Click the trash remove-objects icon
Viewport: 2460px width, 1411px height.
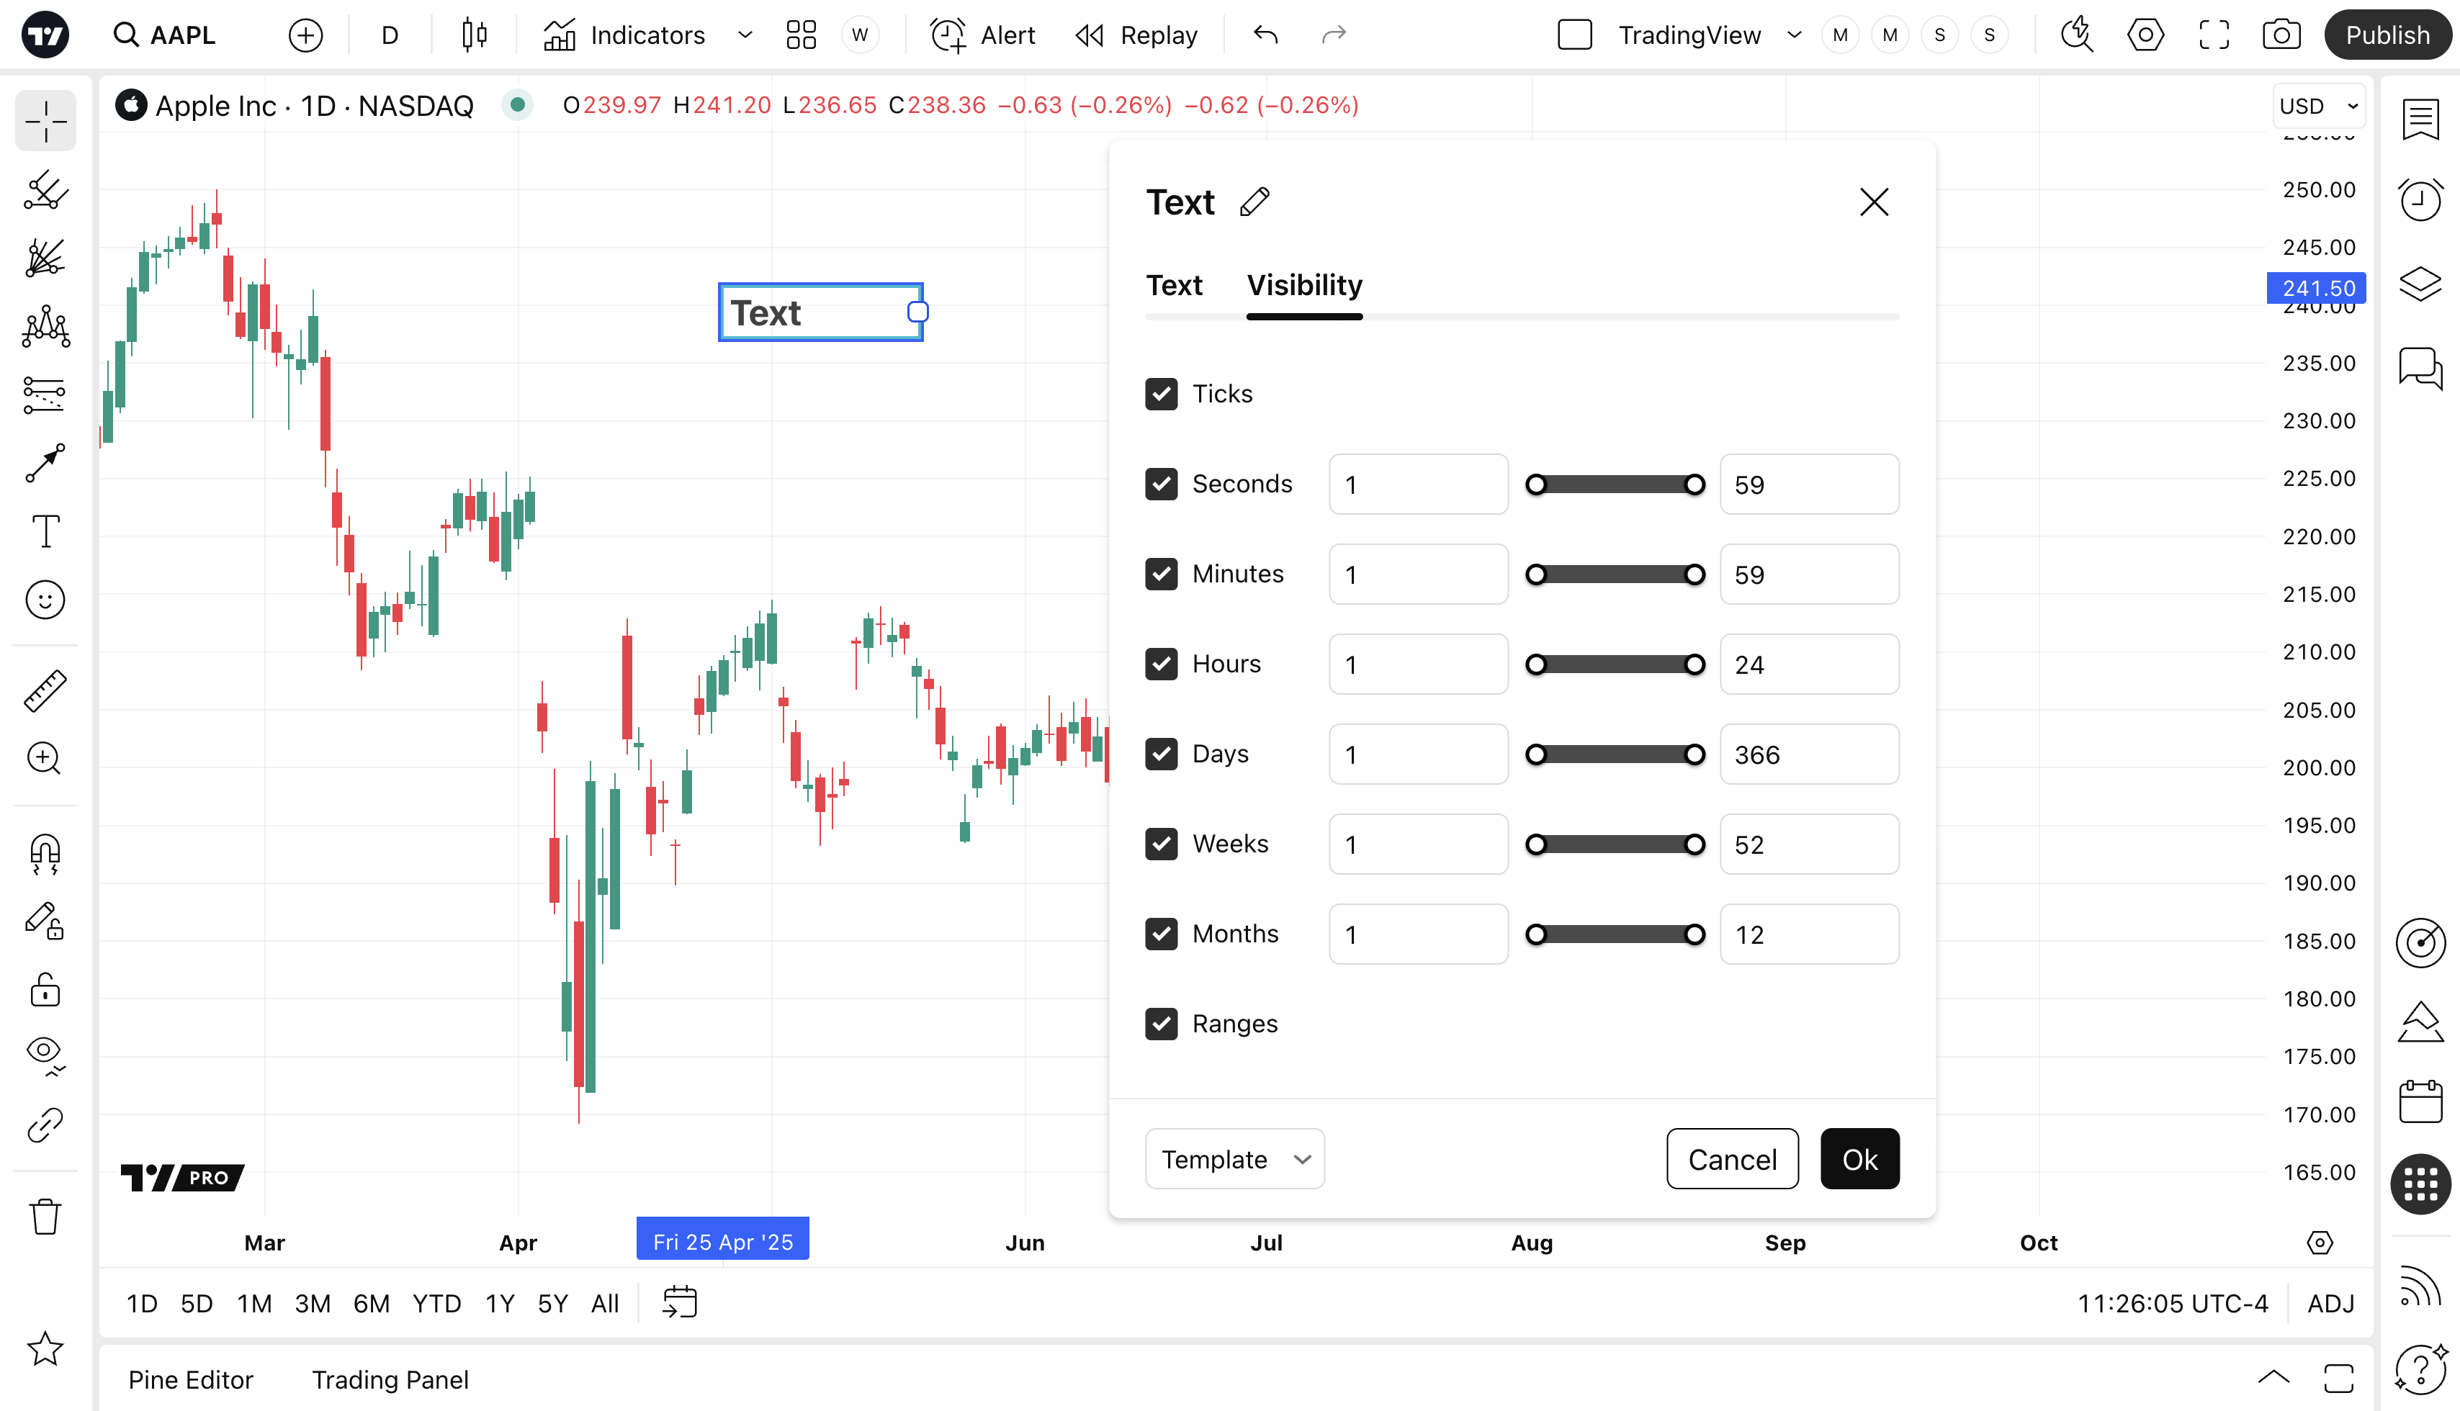[45, 1216]
